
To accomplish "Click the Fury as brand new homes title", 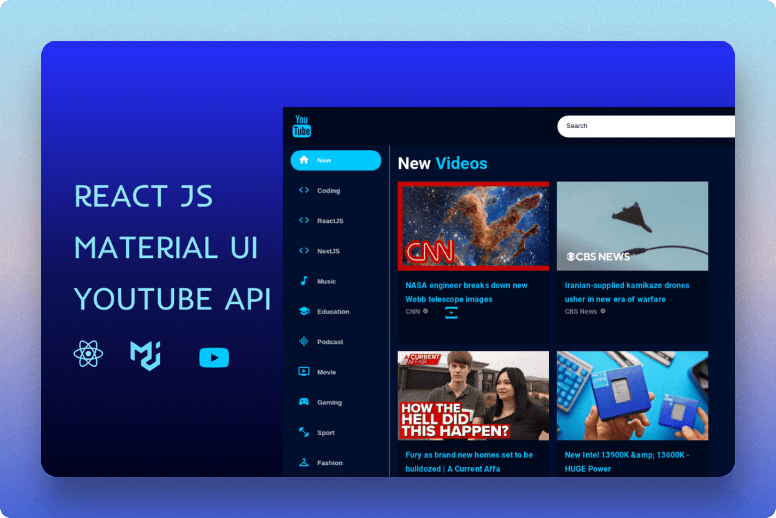I will point(469,462).
